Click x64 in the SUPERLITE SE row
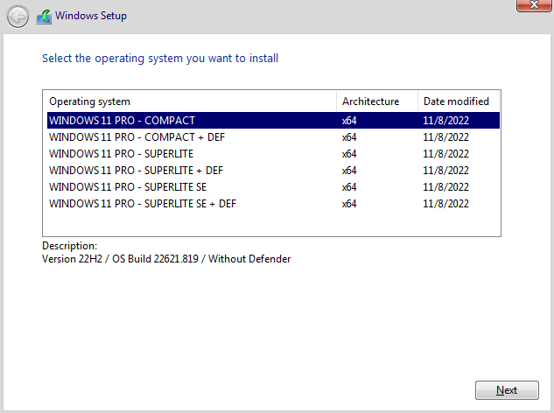 pyautogui.click(x=349, y=186)
